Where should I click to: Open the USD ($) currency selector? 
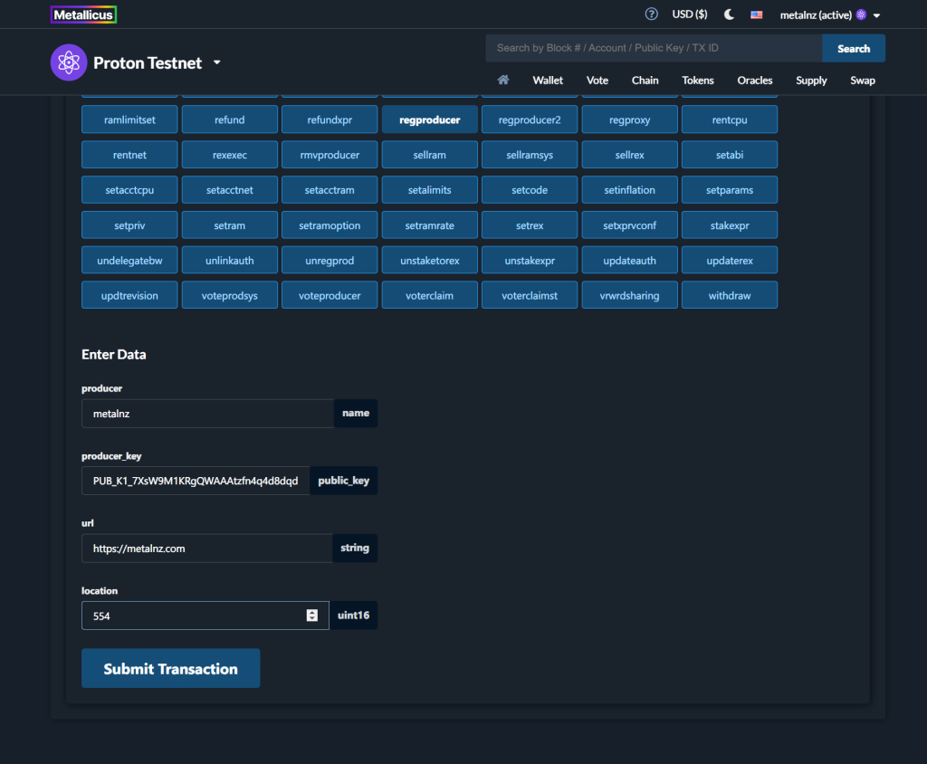(x=689, y=14)
